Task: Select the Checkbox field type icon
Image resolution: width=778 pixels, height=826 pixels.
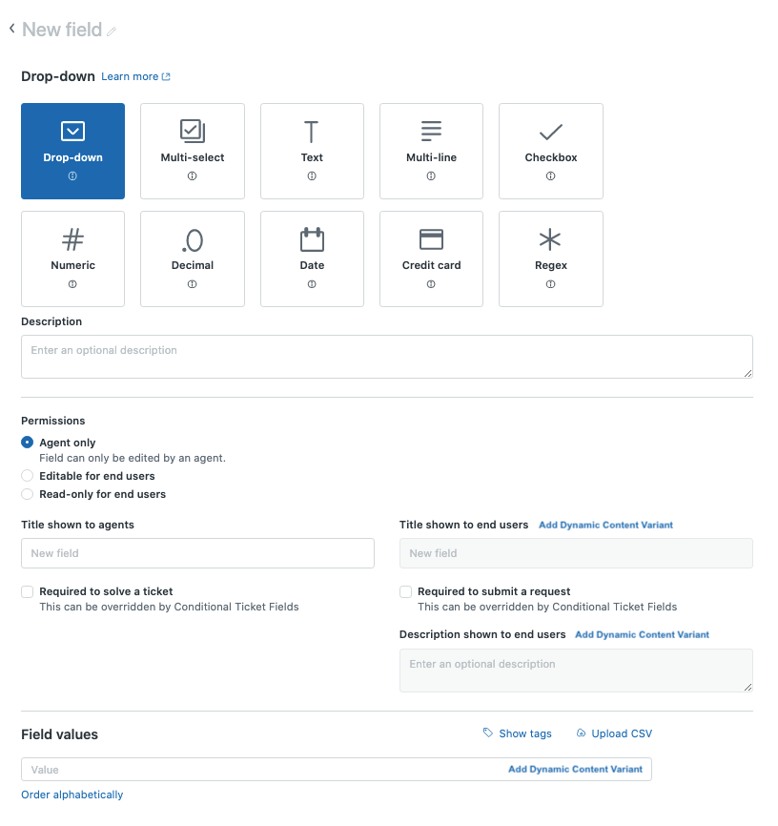Action: pyautogui.click(x=550, y=133)
